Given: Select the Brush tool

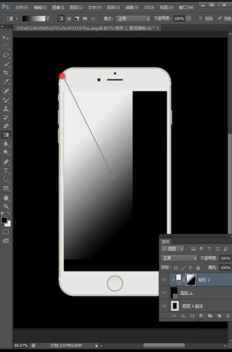Looking at the screenshot, I should pos(6,100).
